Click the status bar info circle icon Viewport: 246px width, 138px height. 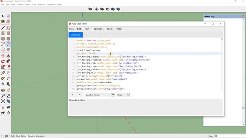(x=7, y=136)
